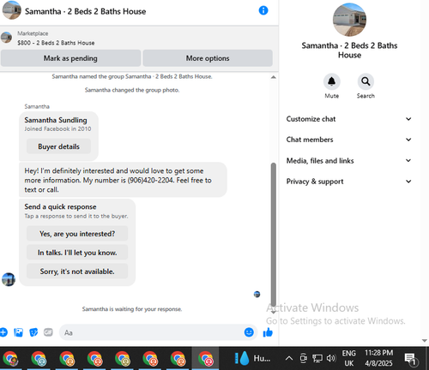This screenshot has height=370, width=429.
Task: Click the '$800 - 2 Beds 2 Baths House' listing text
Action: point(56,43)
